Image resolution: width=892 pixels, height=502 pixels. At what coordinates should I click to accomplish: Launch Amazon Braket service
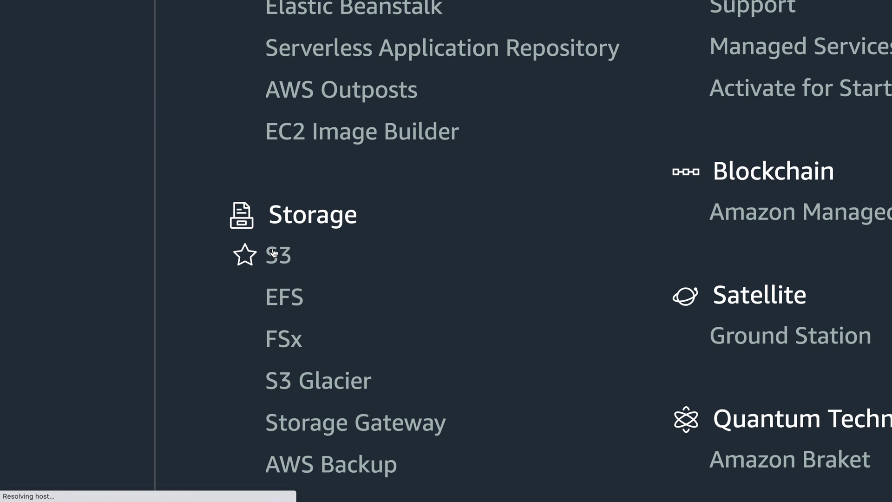[x=790, y=460]
